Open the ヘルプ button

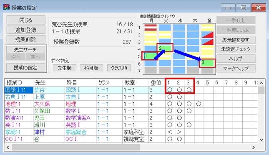pyautogui.click(x=236, y=59)
